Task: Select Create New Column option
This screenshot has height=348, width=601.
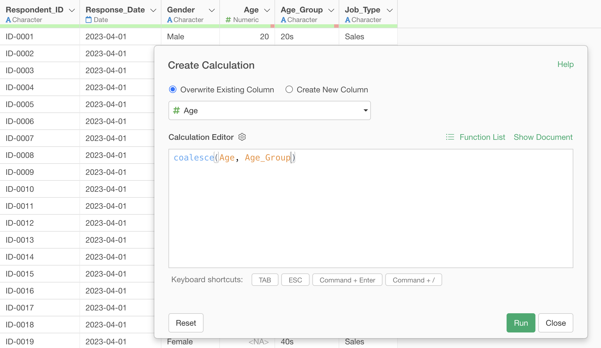Action: point(289,90)
